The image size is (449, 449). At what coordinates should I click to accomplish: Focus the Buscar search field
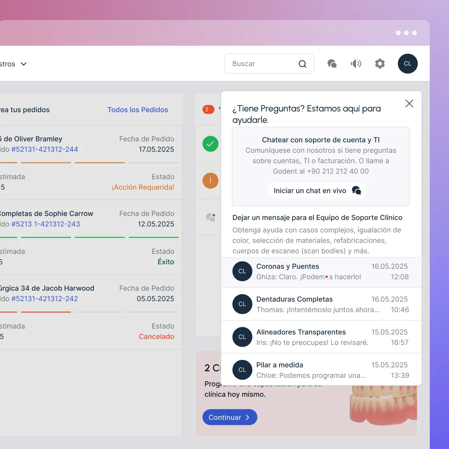pyautogui.click(x=269, y=64)
